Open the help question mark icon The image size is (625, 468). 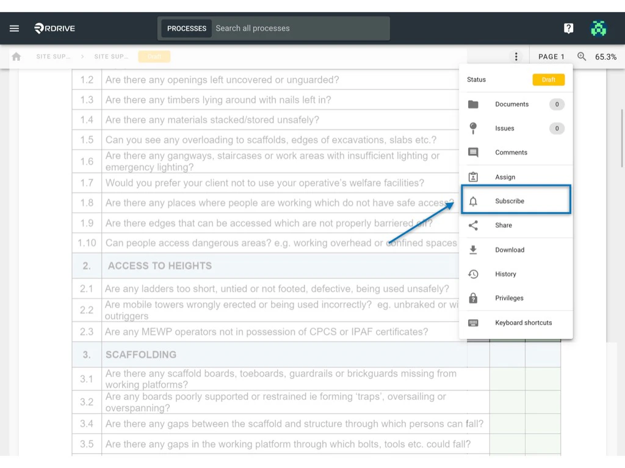point(569,28)
